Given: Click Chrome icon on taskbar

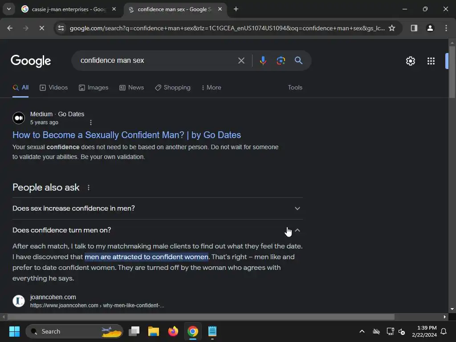Looking at the screenshot, I should coord(192,331).
